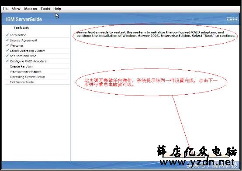242x171 pixels.
Task: Click the checkmark beside Localization
Action: tap(7, 35)
